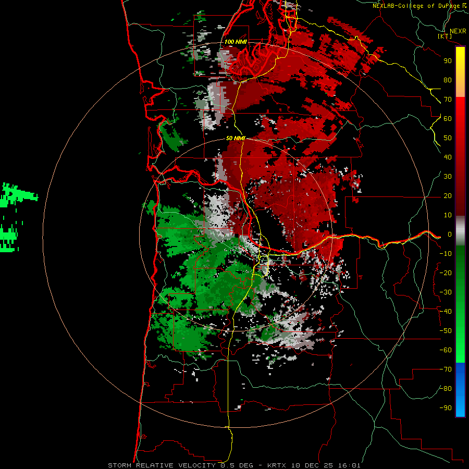Click the "10" label above "0"

point(448,215)
